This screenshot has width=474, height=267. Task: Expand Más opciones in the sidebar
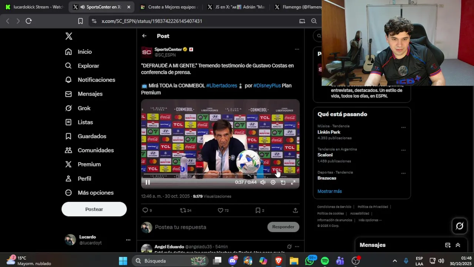[89, 192]
